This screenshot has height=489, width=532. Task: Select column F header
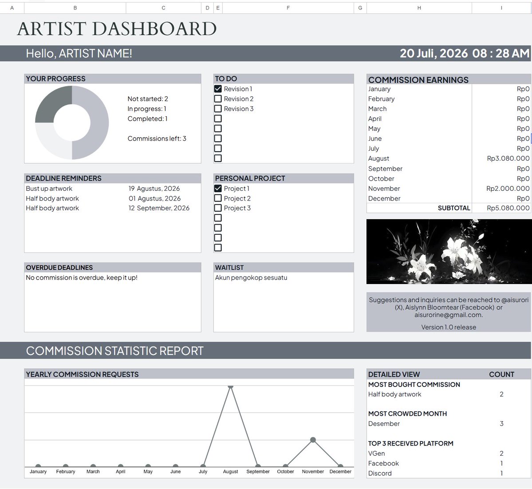pyautogui.click(x=288, y=8)
